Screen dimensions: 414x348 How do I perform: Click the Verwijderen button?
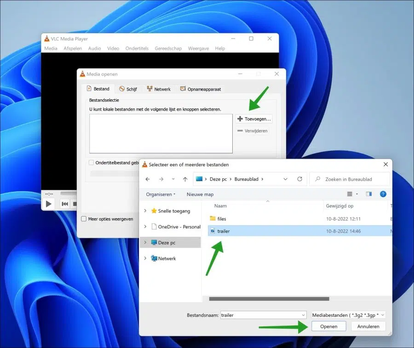click(253, 131)
